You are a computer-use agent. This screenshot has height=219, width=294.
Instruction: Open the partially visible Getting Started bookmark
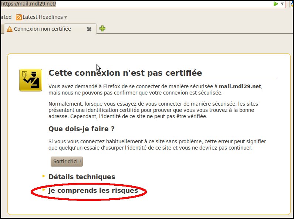pos(6,17)
